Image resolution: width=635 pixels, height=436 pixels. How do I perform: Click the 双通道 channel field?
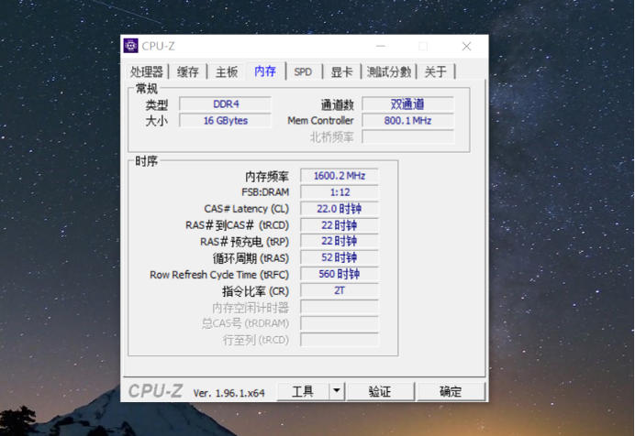click(x=407, y=104)
